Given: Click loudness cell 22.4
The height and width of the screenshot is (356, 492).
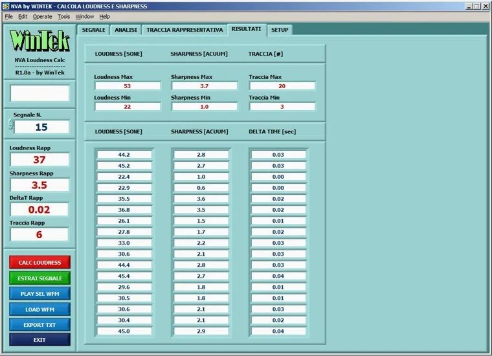Looking at the screenshot, I should coord(124,177).
